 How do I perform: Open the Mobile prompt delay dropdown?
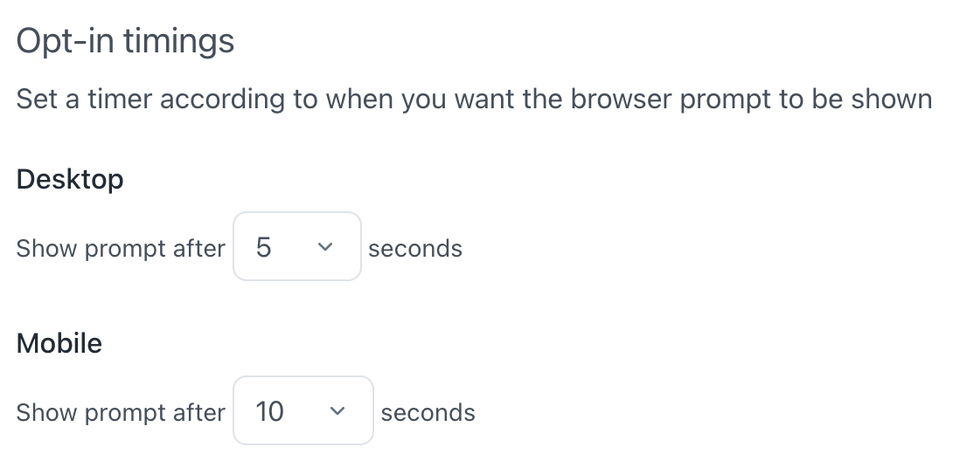pyautogui.click(x=303, y=411)
